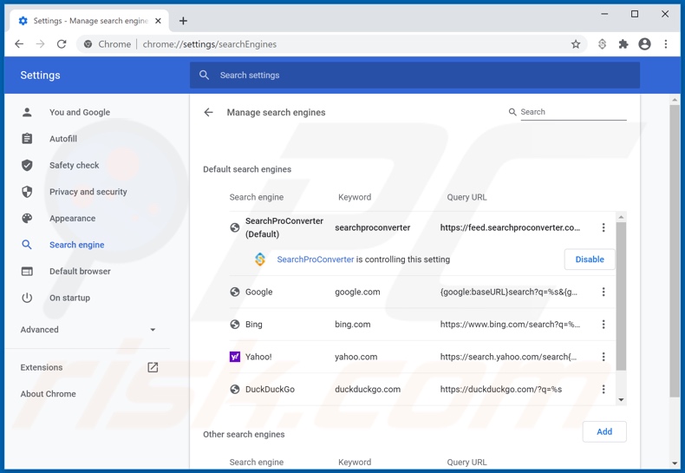Open more actions for Bing

pos(603,325)
